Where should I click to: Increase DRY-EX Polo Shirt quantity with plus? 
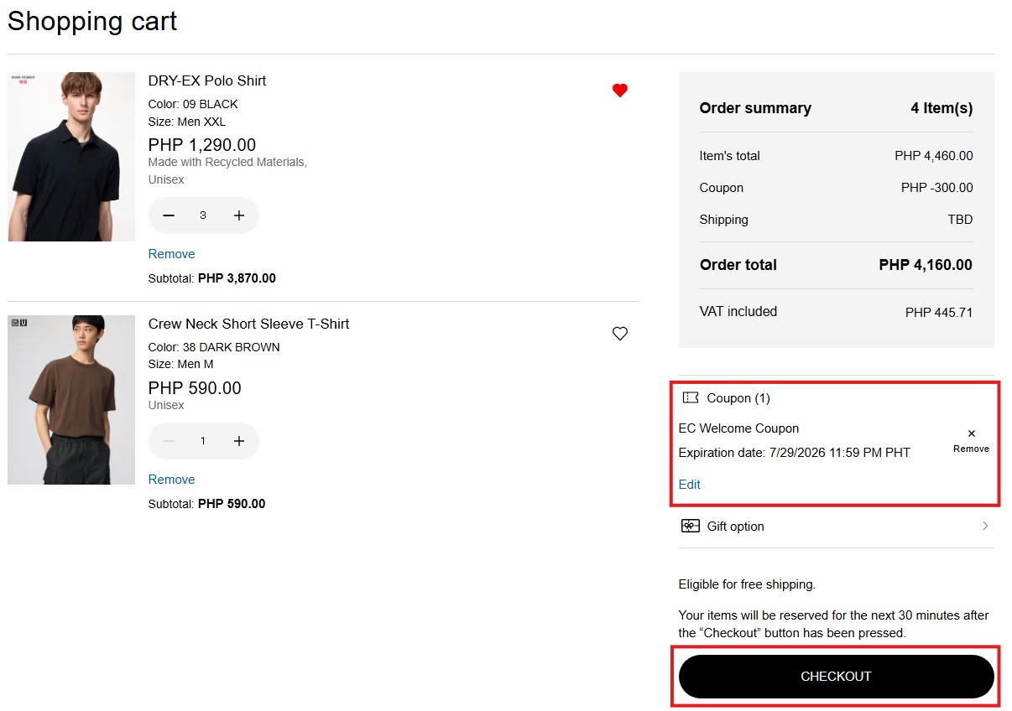[x=239, y=215]
